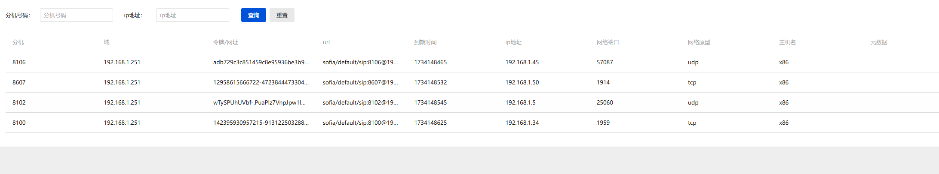Viewport: 939px width, 174px height.
Task: Click the token starting with adb729c3c851459c
Action: point(261,62)
